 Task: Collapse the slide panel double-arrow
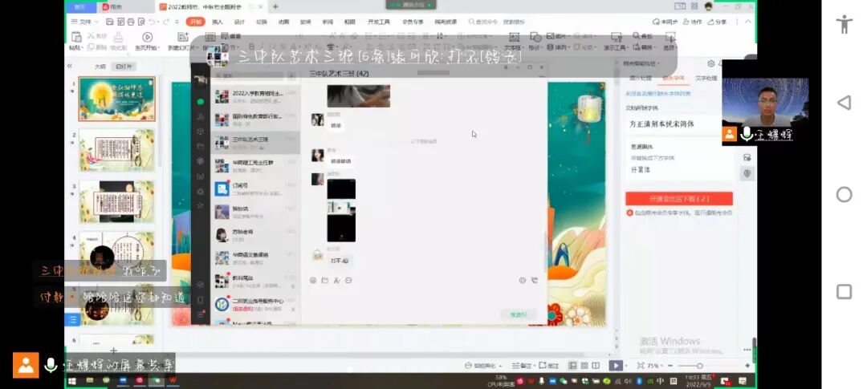coord(70,66)
